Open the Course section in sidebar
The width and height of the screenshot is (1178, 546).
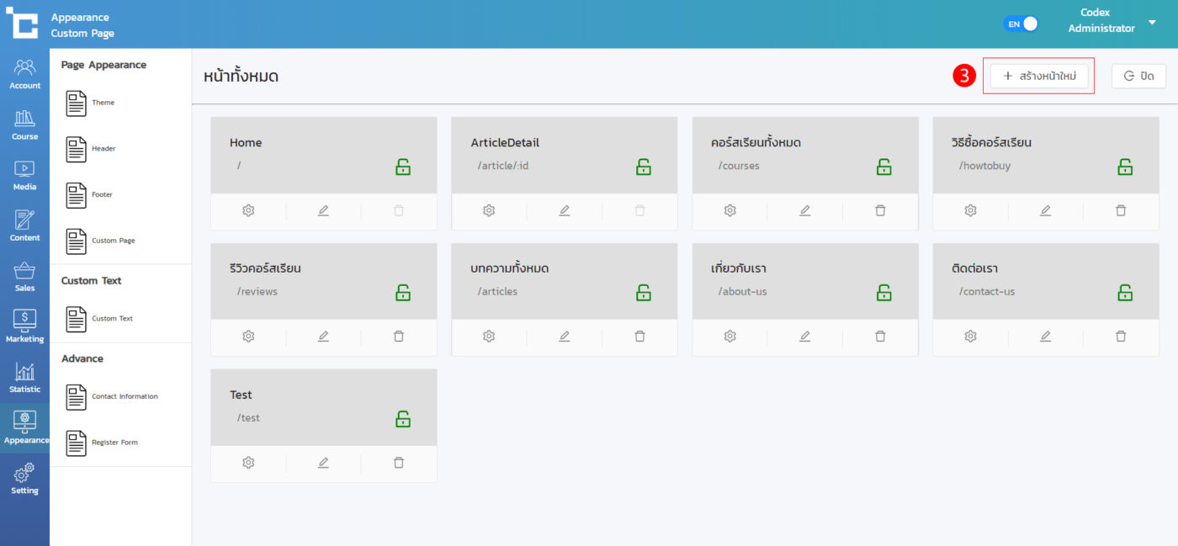[24, 125]
